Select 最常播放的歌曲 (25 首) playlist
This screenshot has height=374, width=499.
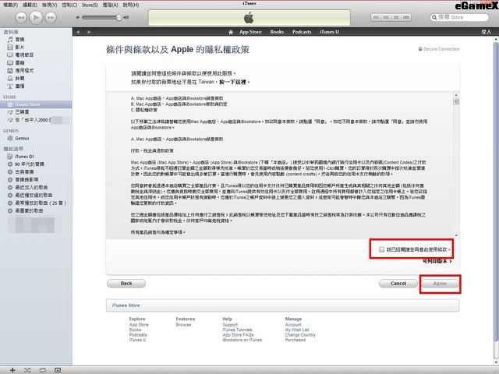coord(41,203)
